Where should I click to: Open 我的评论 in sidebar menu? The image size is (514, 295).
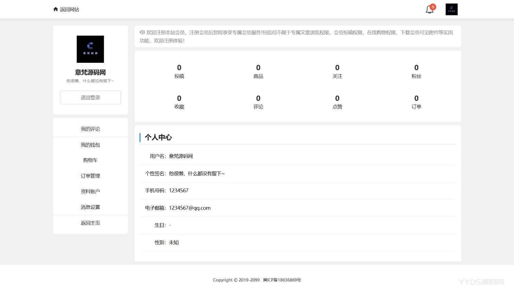90,129
